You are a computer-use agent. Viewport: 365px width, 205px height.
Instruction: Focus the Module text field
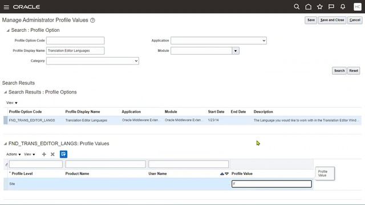201,51
